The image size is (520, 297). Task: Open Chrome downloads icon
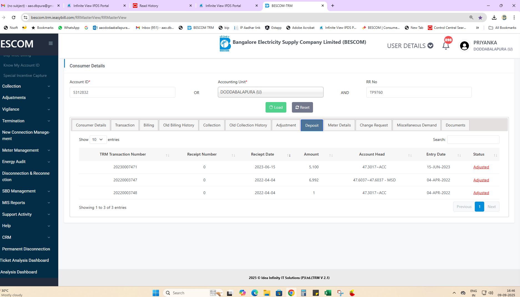(494, 17)
